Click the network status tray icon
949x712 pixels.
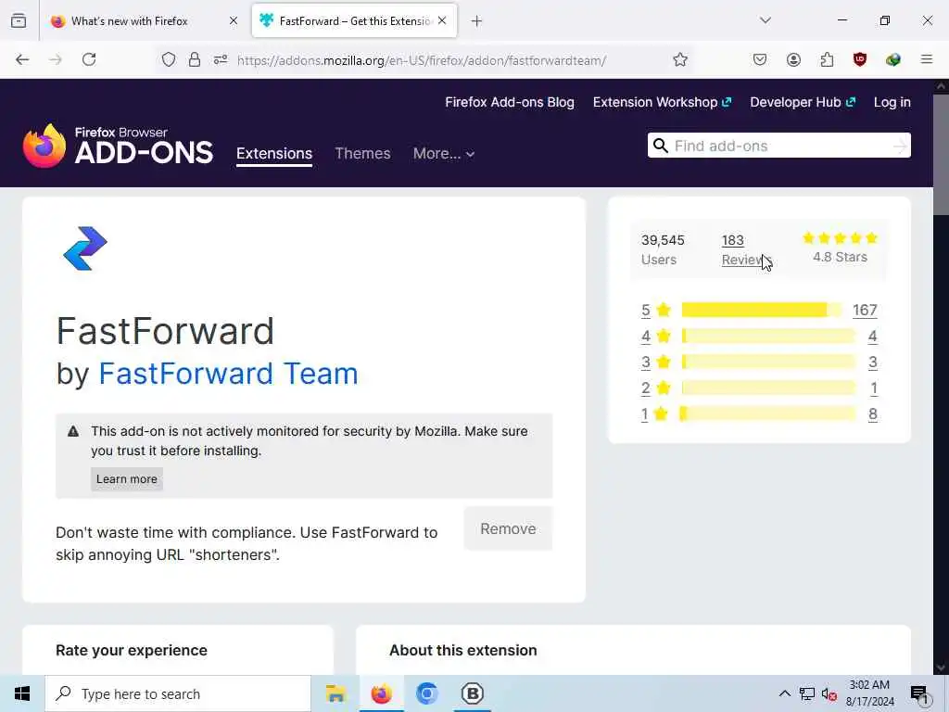807,693
